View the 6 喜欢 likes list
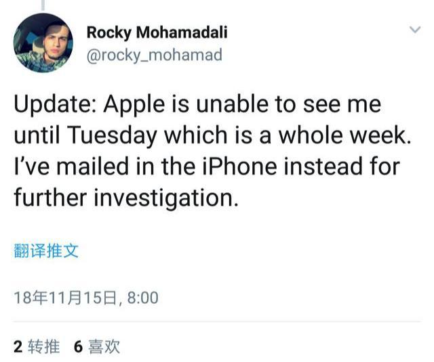434x362 pixels. (x=97, y=346)
